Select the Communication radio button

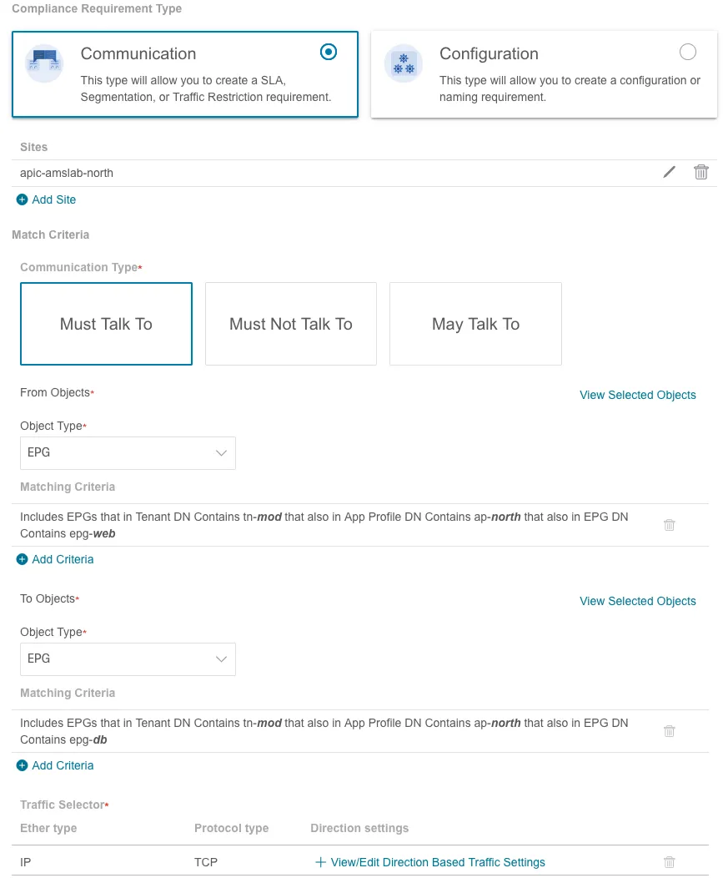(x=329, y=53)
